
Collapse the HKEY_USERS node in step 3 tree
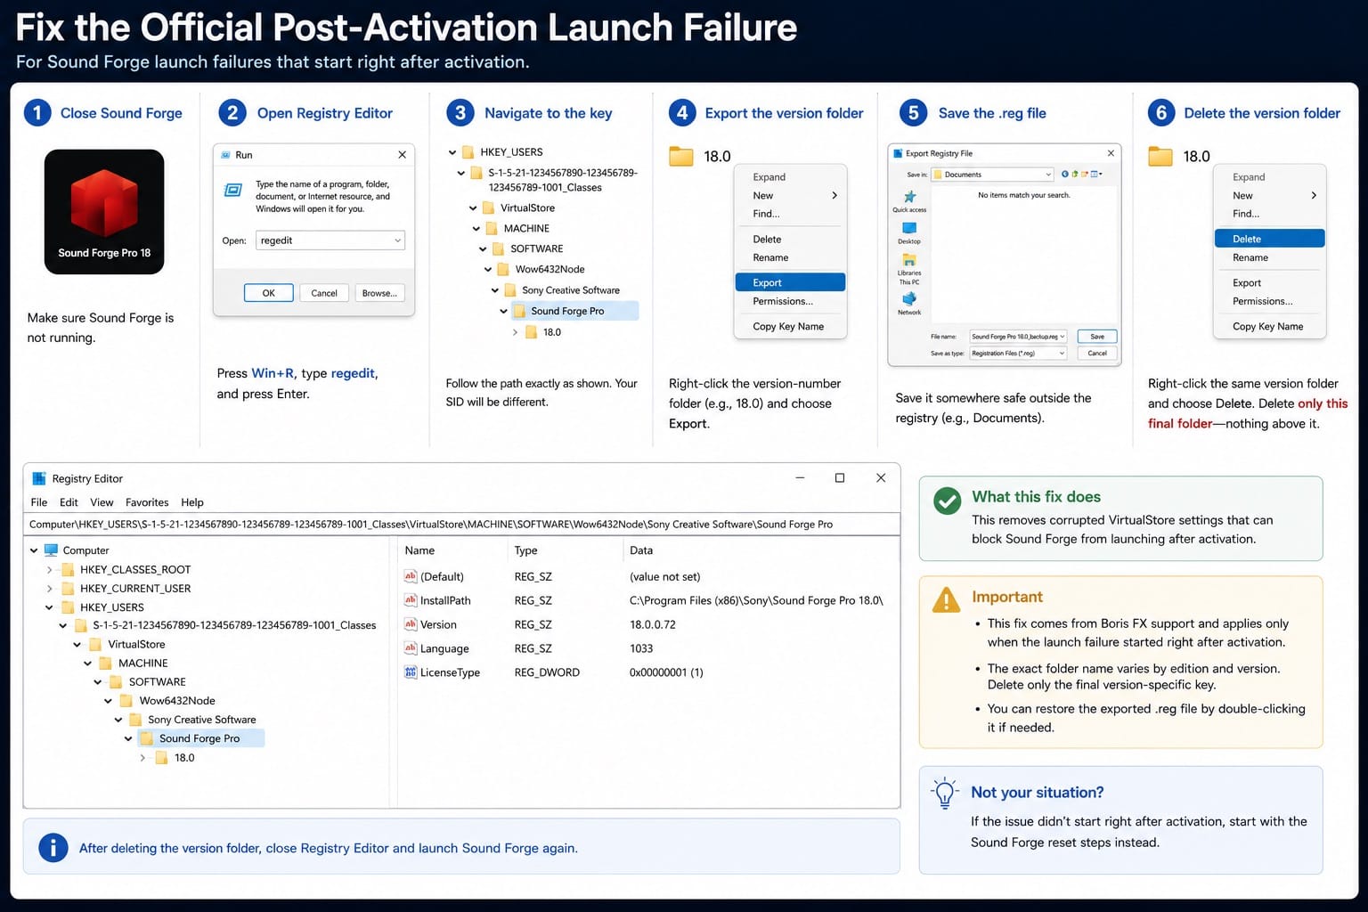coord(452,152)
